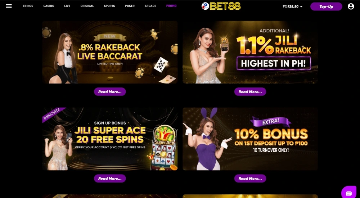Go to the EBINGO menu

28,6
